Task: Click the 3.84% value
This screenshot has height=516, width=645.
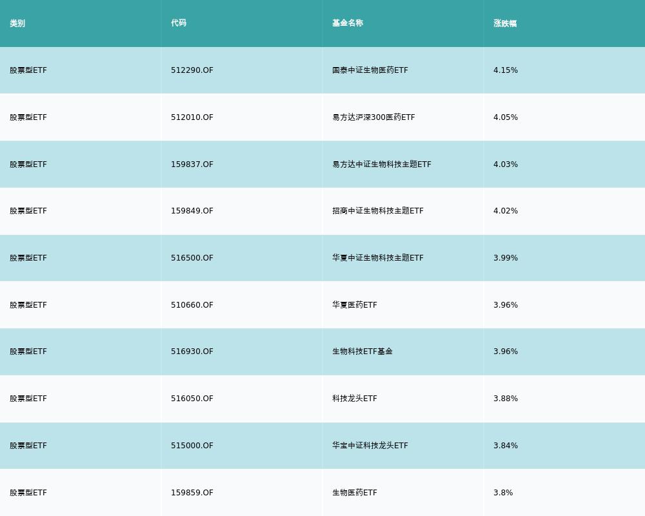Action: 506,446
